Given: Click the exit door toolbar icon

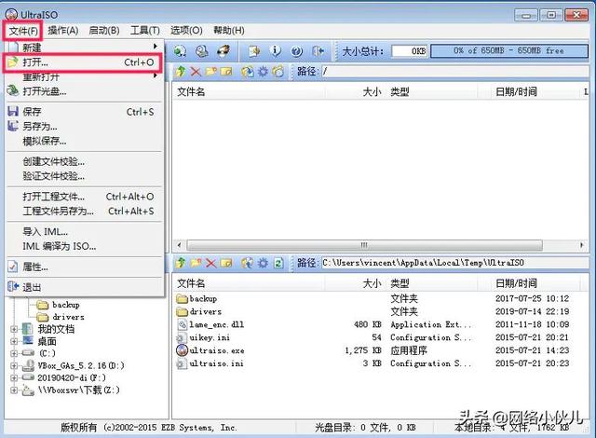Looking at the screenshot, I should click(x=318, y=51).
